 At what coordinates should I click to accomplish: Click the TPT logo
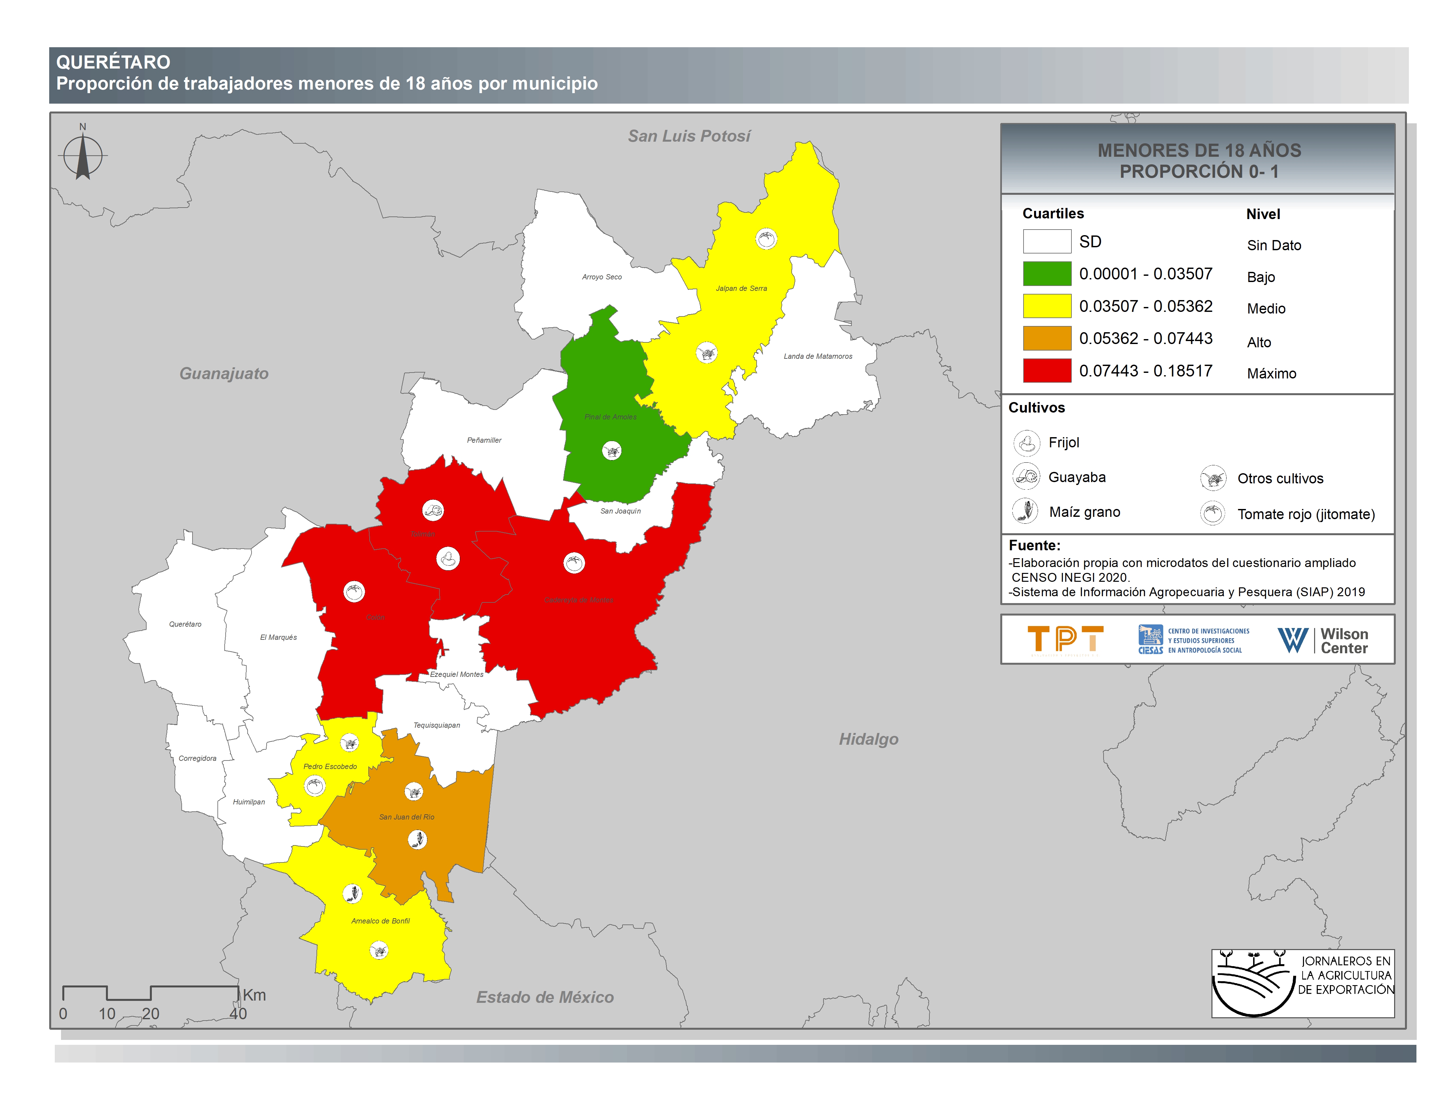(1065, 639)
